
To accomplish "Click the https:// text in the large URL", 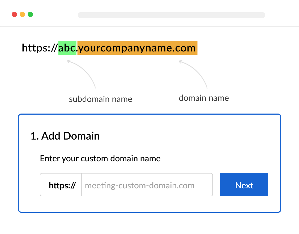I will tap(40, 48).
